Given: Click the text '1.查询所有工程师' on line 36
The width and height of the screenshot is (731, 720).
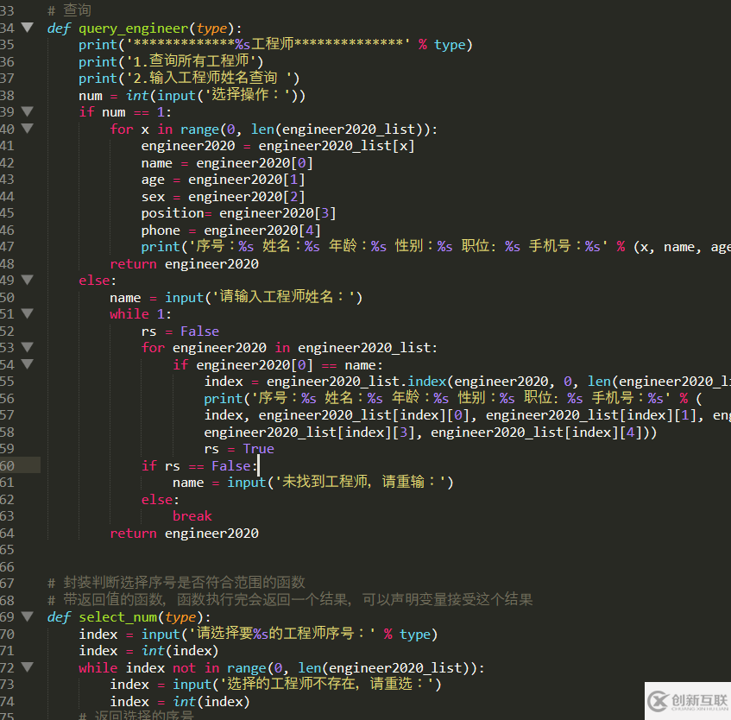Looking at the screenshot, I should 191,61.
